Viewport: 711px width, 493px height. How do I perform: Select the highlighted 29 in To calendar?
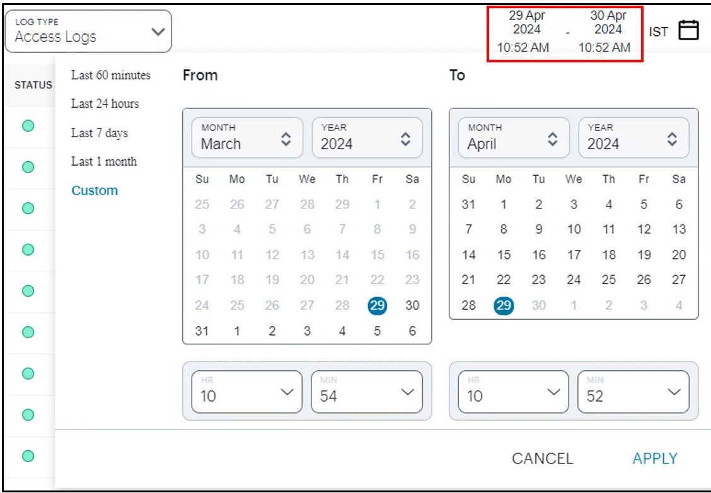coord(504,305)
